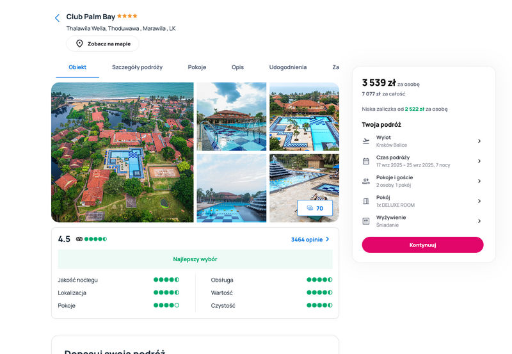
Task: Expand the Wylot Kraków Balice chevron
Action: [479, 141]
